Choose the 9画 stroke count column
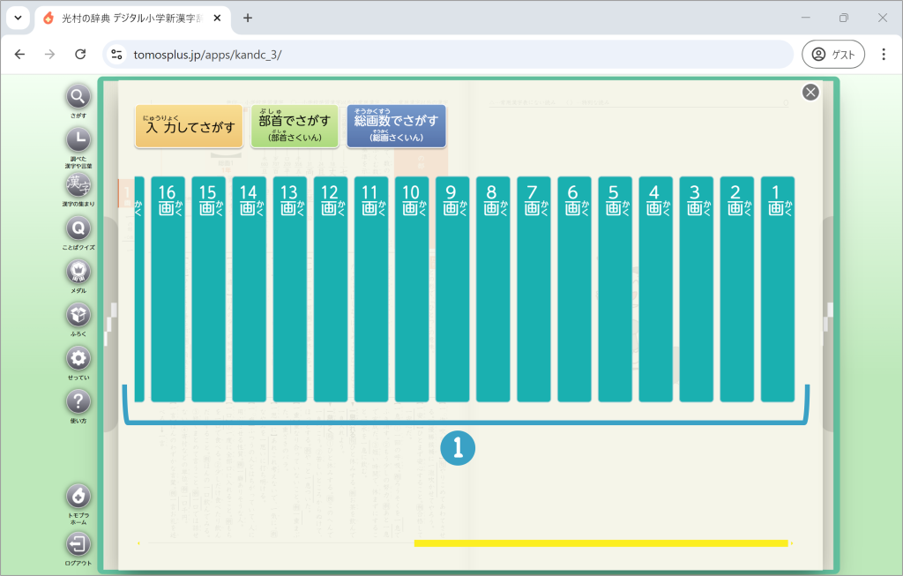903x576 pixels. click(452, 289)
